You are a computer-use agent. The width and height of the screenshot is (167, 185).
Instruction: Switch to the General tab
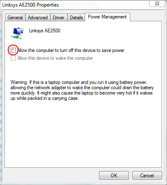pos(15,18)
